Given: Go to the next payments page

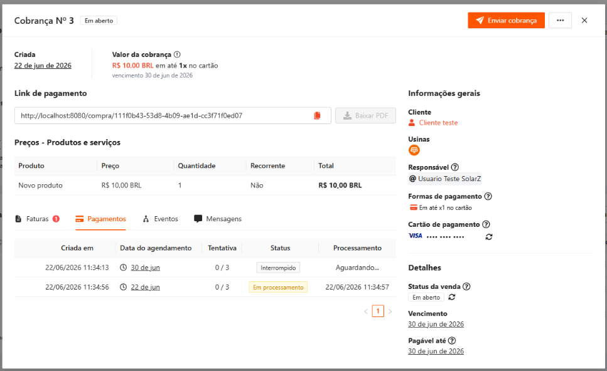Looking at the screenshot, I should pos(390,311).
